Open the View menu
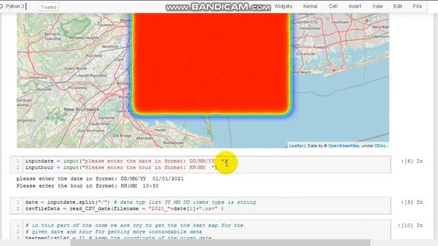 377,6
